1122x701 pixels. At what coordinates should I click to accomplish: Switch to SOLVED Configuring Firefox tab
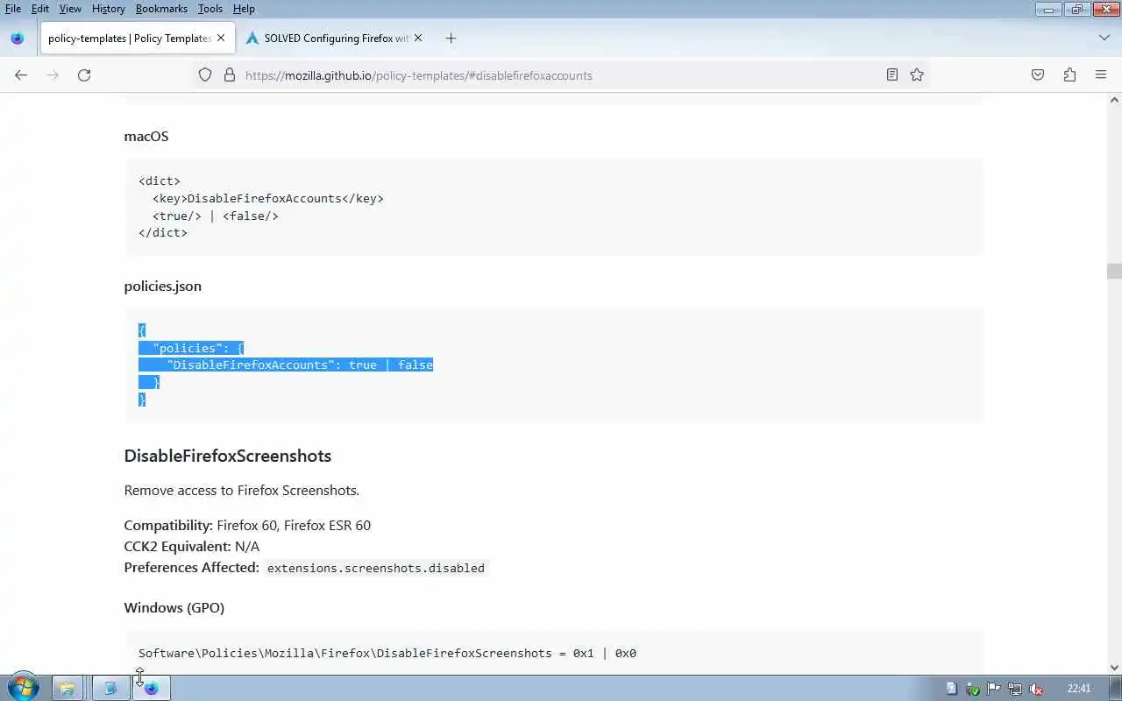click(x=335, y=39)
